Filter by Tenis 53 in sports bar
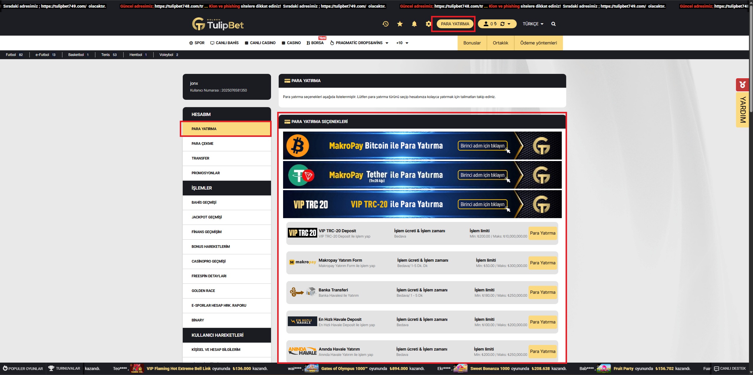 (109, 55)
